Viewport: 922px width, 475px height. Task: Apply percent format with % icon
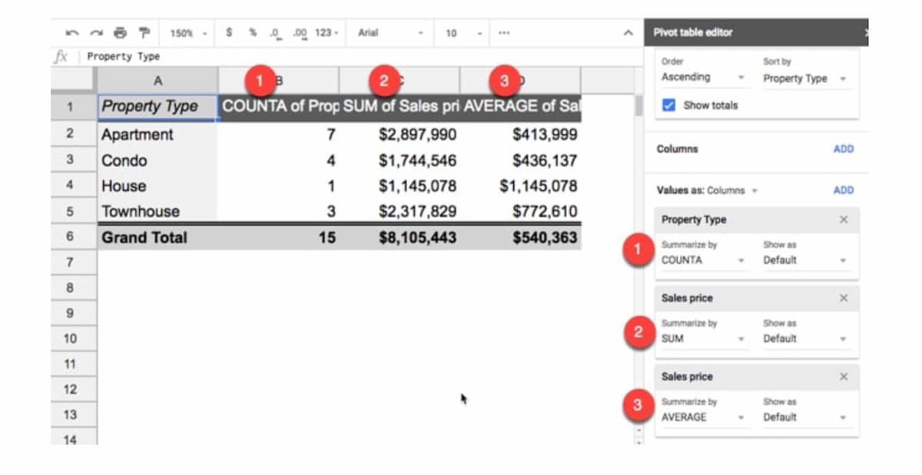(252, 33)
